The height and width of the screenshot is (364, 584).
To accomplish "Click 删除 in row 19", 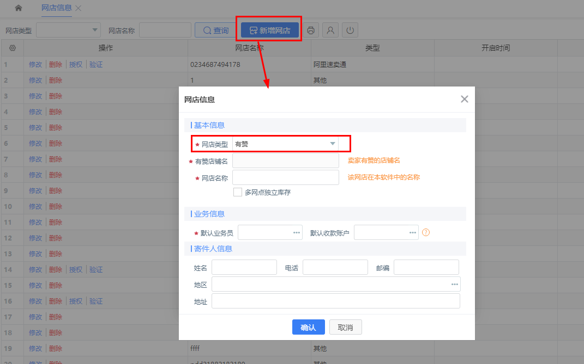I will tap(56, 348).
